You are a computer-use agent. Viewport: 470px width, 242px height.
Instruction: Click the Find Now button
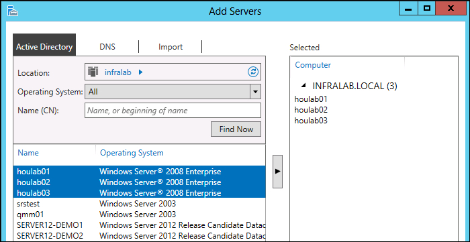[x=236, y=129]
